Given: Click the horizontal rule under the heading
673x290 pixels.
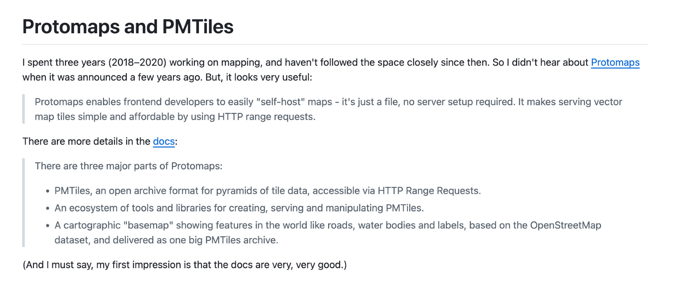Looking at the screenshot, I should point(335,44).
